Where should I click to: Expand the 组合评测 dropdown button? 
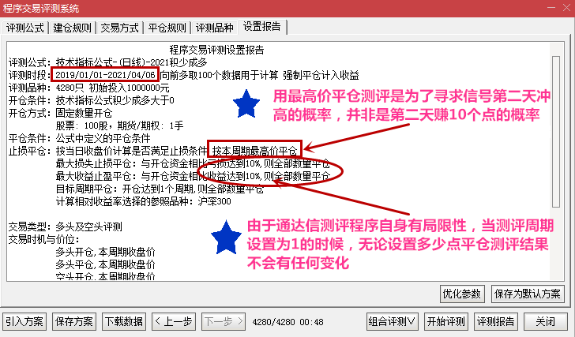tap(393, 322)
